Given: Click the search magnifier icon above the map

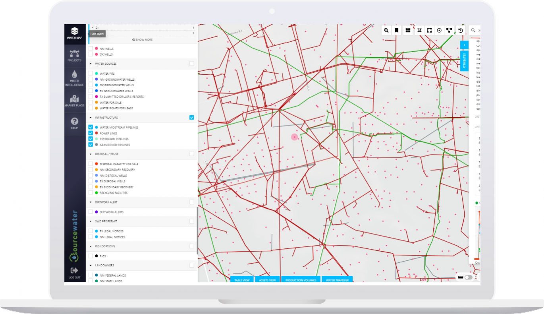Looking at the screenshot, I should [473, 30].
